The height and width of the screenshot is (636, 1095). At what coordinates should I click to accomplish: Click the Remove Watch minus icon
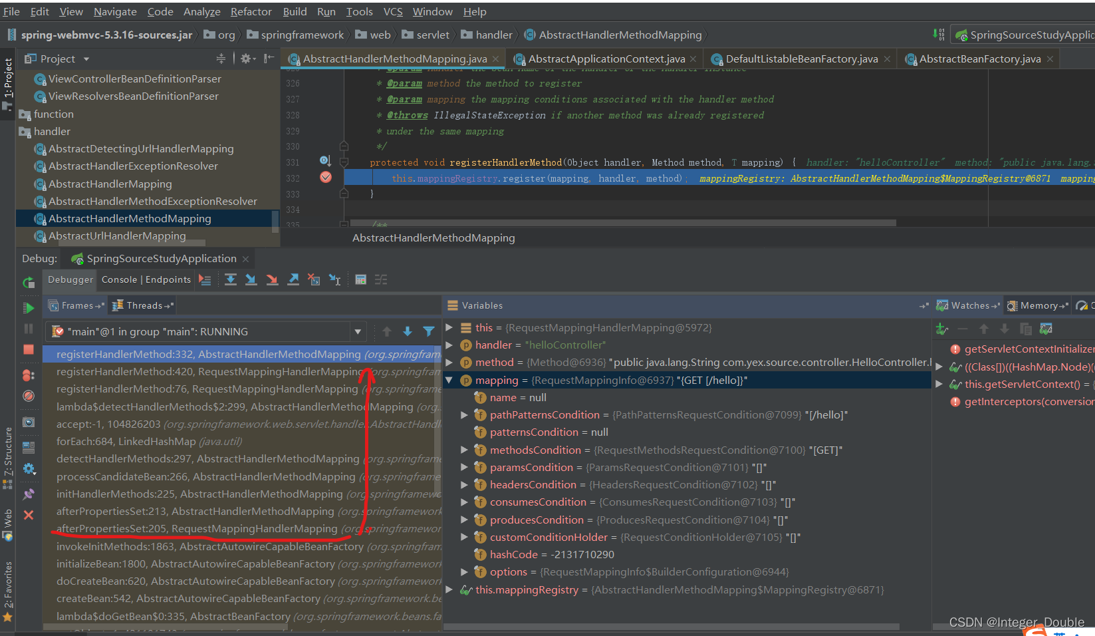(x=963, y=329)
